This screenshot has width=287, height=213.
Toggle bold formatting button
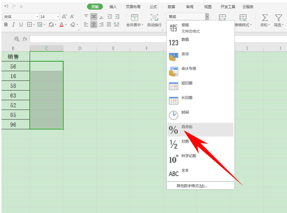6,25
